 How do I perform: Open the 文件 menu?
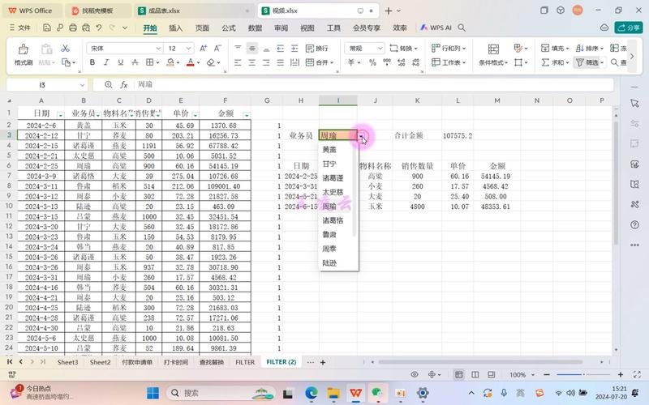(19, 28)
